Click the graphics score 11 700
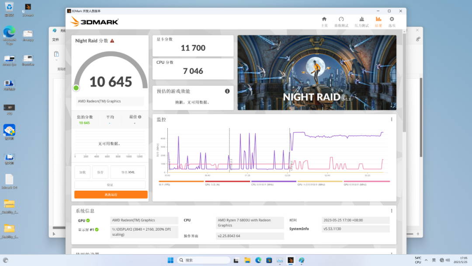Viewport: 472px width, 266px height. [193, 48]
